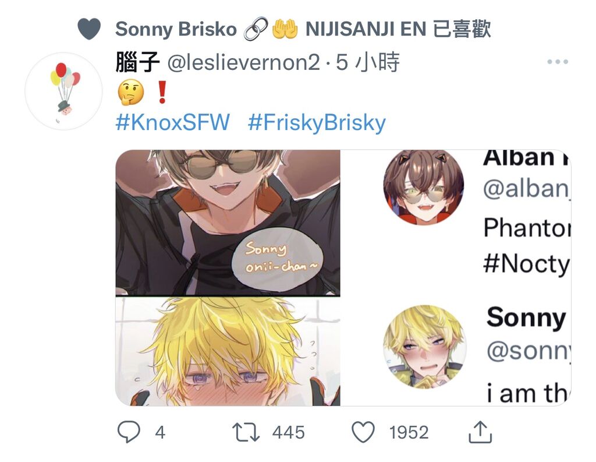Click the 1952 likes count
Image resolution: width=596 pixels, height=462 pixels.
409,433
